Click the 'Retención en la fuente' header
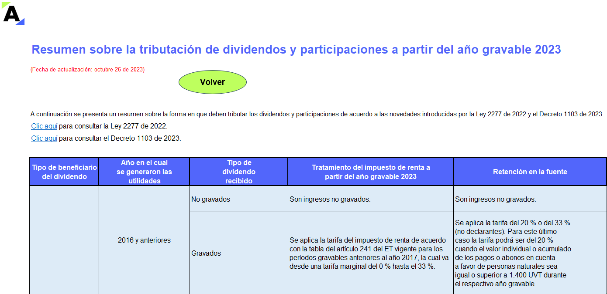 click(x=530, y=172)
